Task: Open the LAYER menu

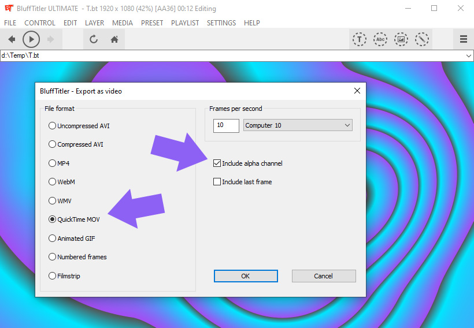Action: point(94,23)
